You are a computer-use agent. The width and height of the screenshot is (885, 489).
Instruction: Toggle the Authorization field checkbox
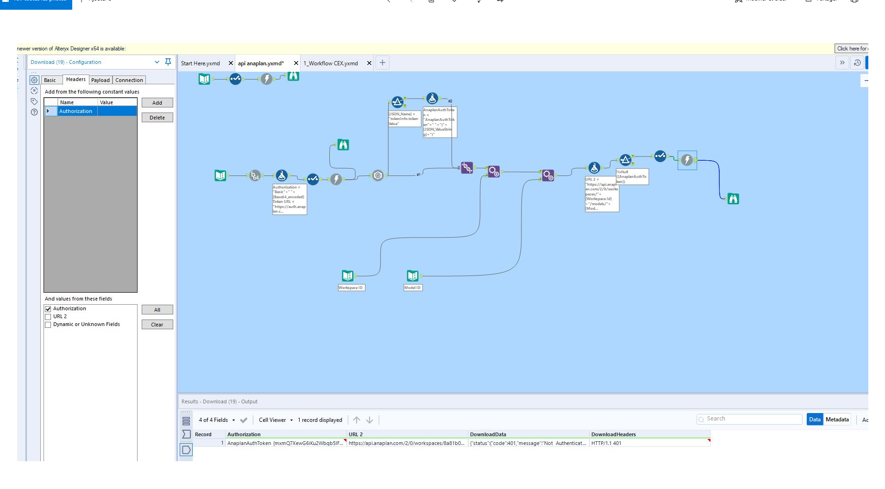point(48,309)
